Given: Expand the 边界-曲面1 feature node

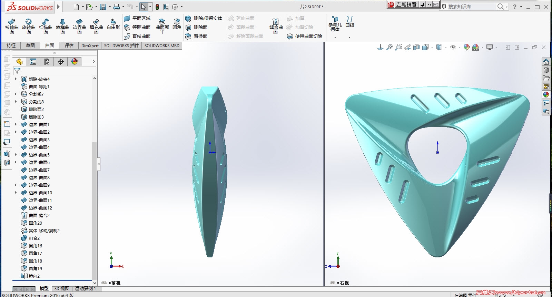Looking at the screenshot, I should 16,124.
